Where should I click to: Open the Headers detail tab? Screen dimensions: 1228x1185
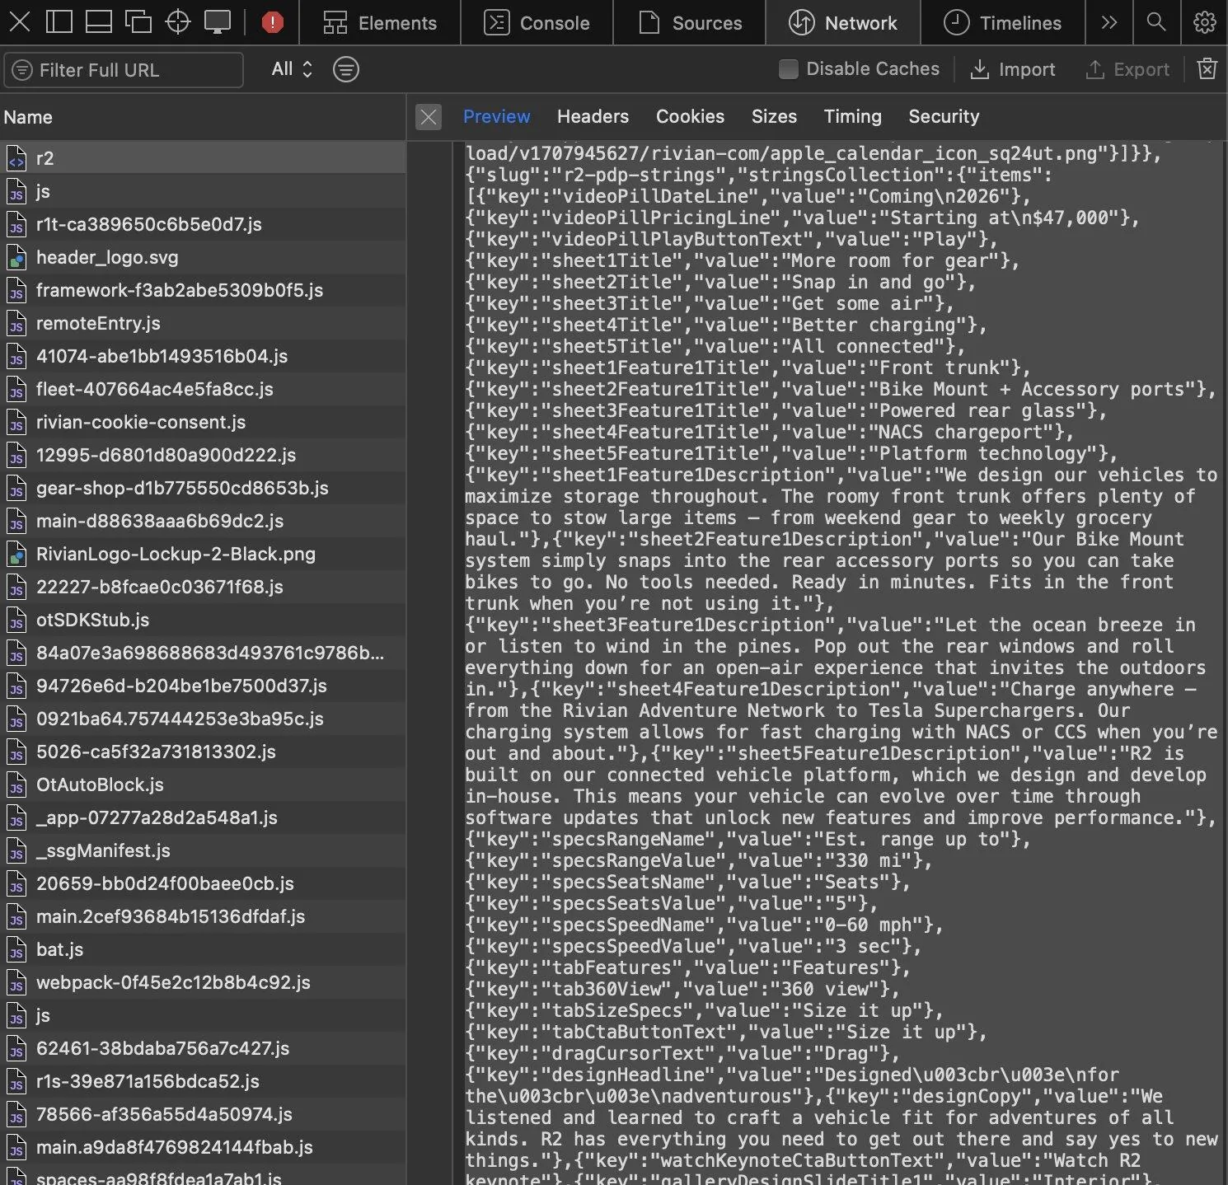tap(593, 116)
